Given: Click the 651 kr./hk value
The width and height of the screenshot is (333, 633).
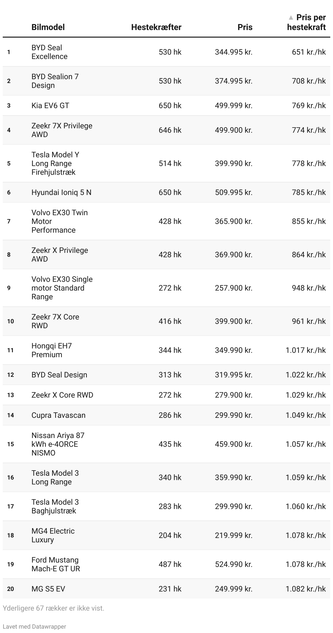Looking at the screenshot, I should [309, 52].
